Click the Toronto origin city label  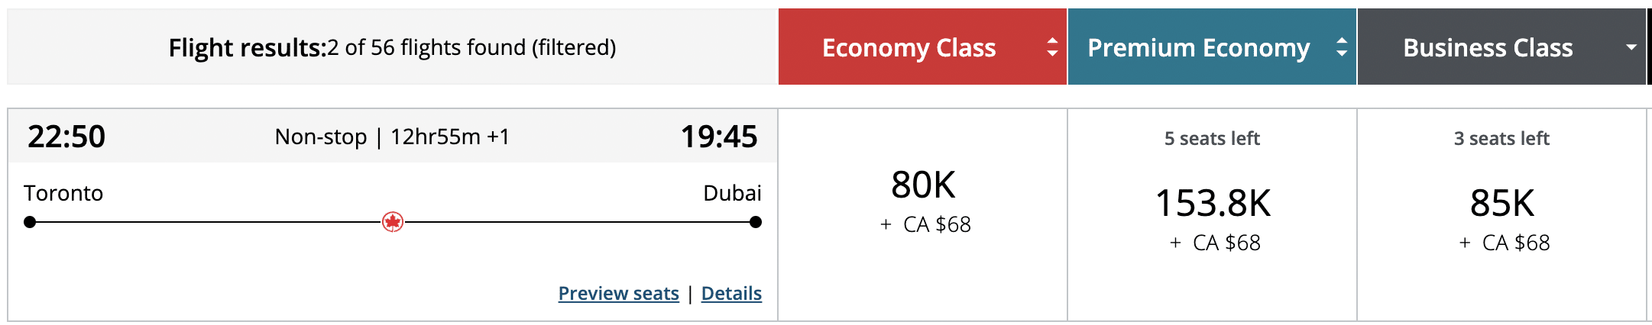click(x=63, y=193)
